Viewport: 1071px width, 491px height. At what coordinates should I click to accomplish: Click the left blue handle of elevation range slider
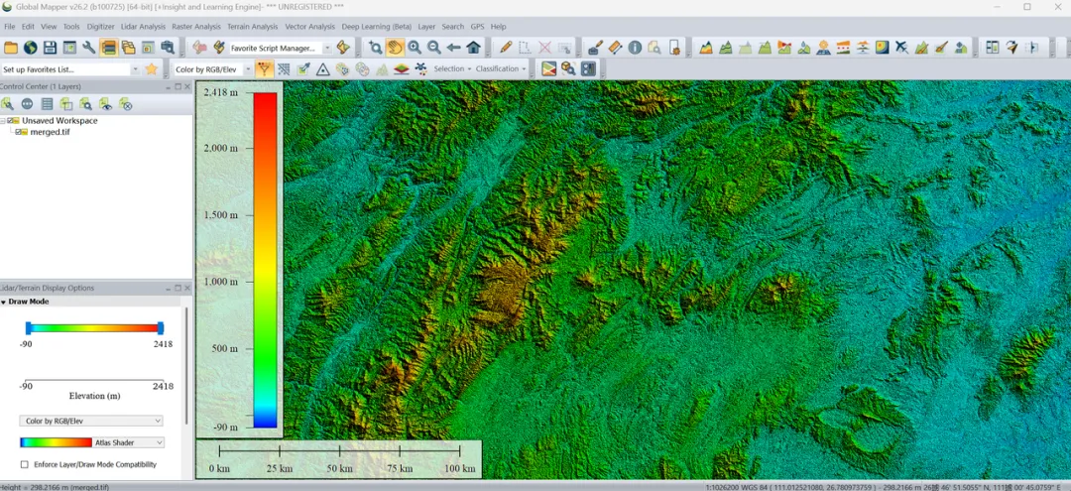click(x=28, y=328)
